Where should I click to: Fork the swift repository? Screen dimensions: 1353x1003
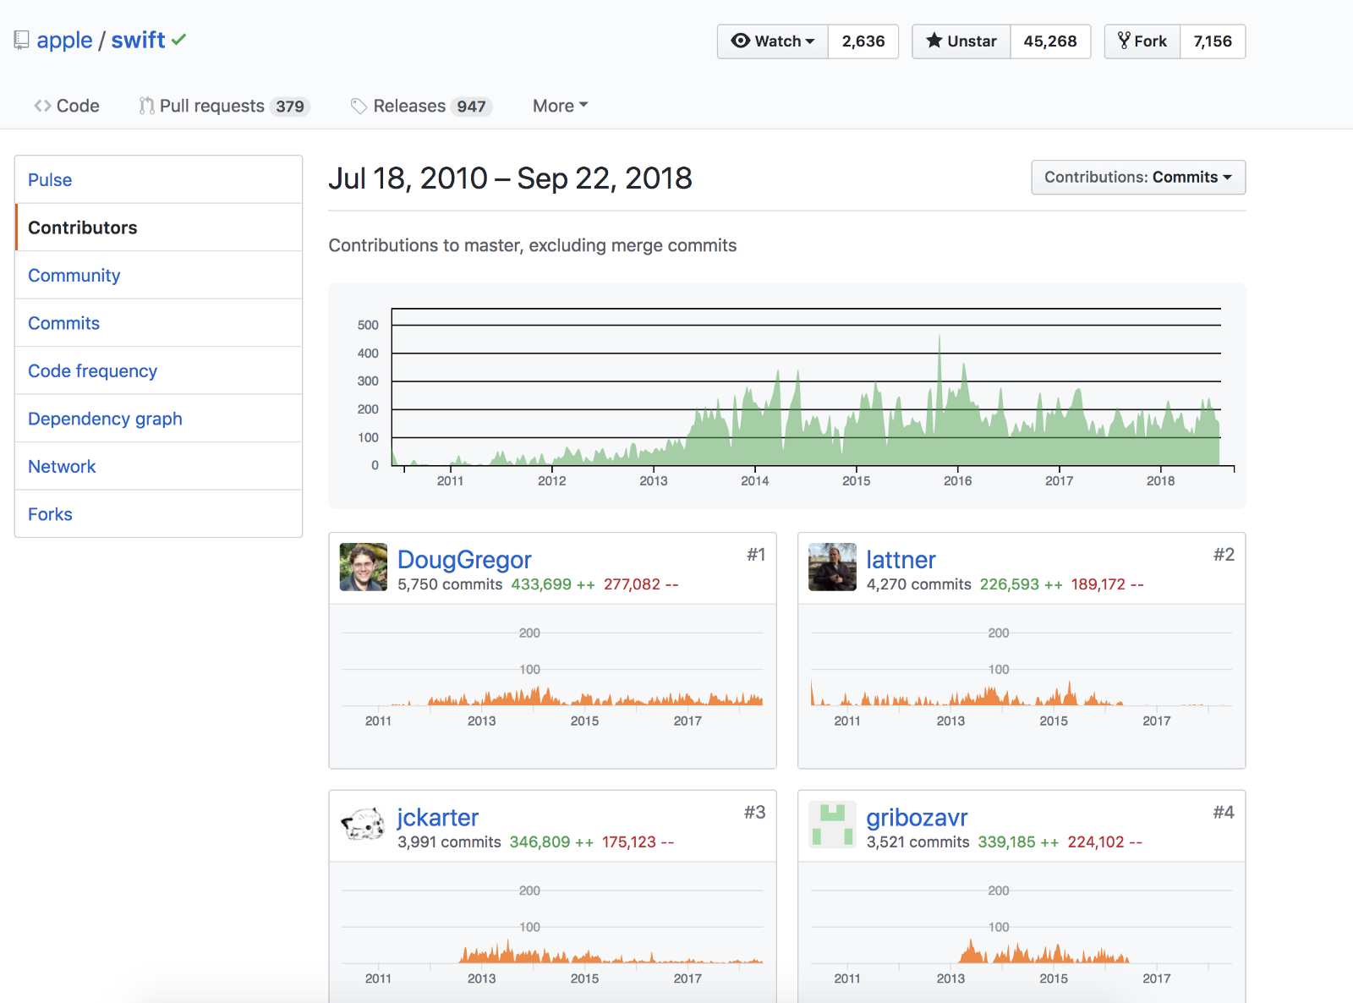(1142, 41)
